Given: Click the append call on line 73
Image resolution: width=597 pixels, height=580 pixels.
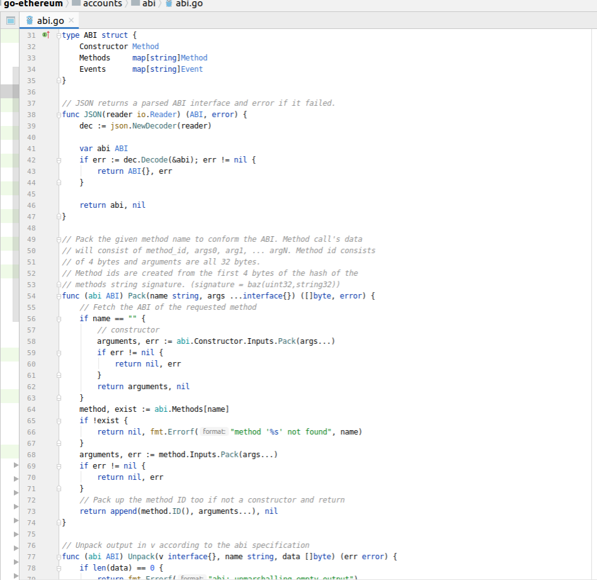Looking at the screenshot, I should coord(123,511).
